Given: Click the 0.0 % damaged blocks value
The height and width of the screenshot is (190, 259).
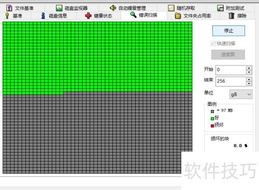Looking at the screenshot, I should point(240,146).
